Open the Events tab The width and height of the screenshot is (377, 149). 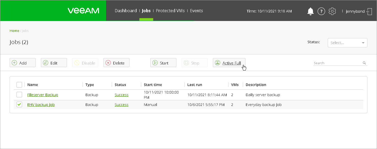(196, 11)
